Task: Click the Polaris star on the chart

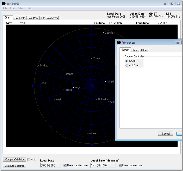Action: (x=92, y=58)
